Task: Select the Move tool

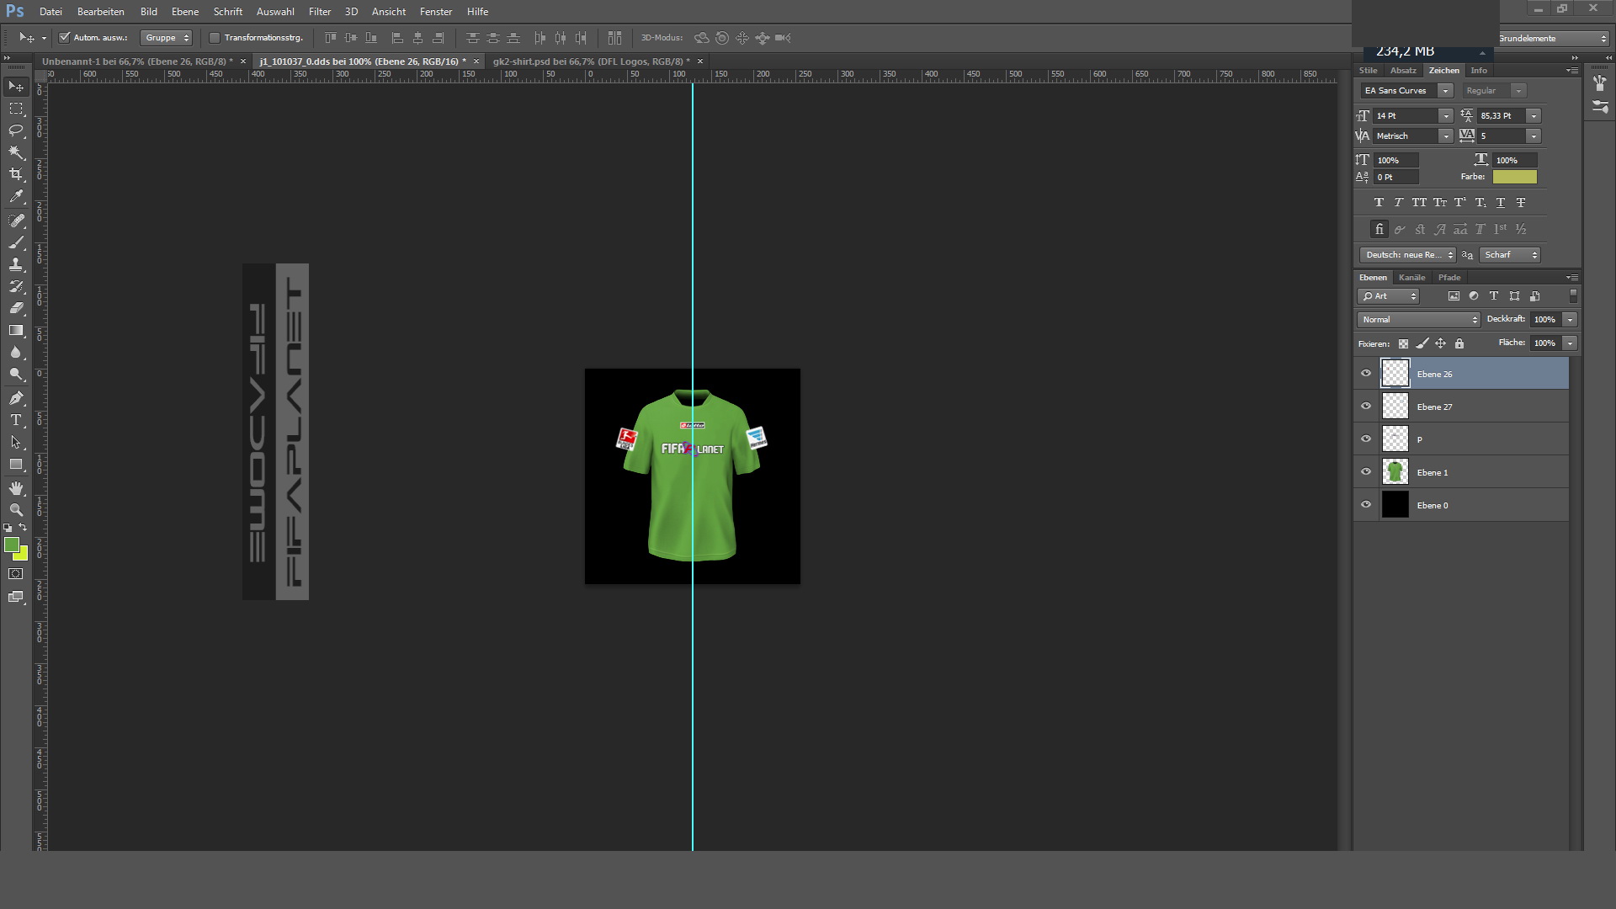Action: tap(16, 87)
